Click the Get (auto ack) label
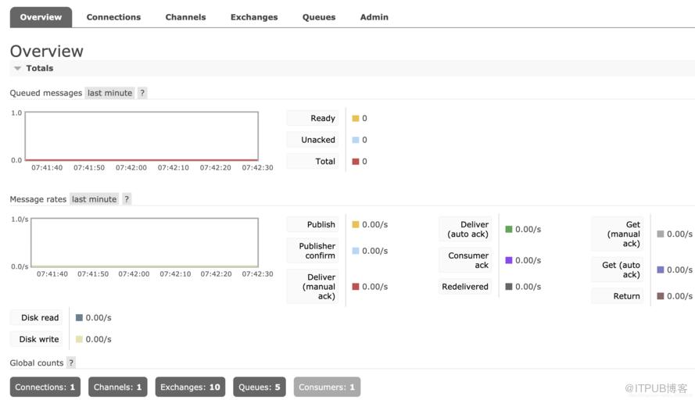The height and width of the screenshot is (400, 695). point(618,270)
